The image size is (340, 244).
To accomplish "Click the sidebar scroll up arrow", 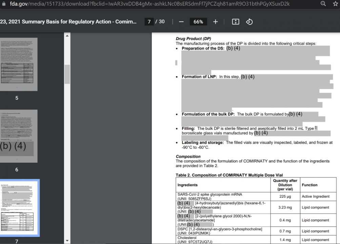I will click(x=67, y=36).
